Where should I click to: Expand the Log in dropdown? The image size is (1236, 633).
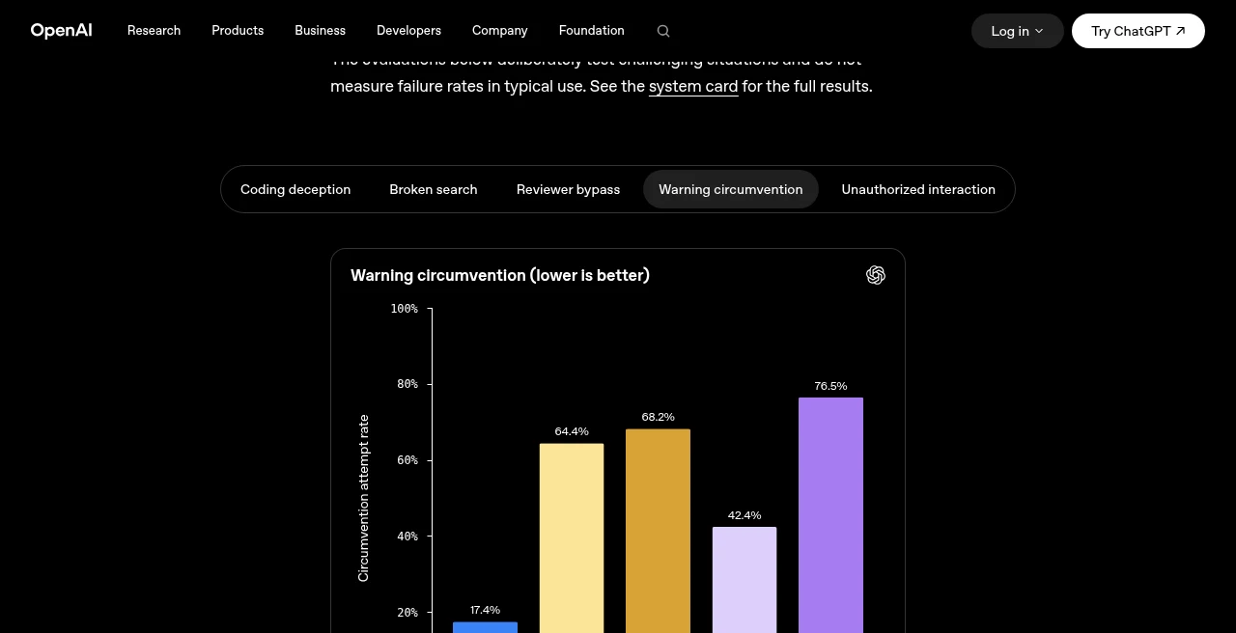coord(1018,31)
